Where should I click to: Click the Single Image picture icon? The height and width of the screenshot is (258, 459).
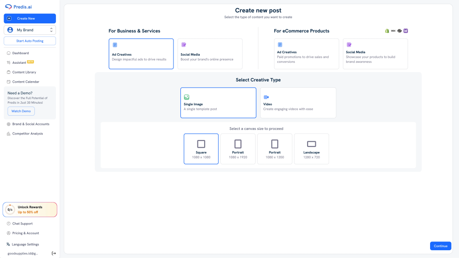point(186,97)
